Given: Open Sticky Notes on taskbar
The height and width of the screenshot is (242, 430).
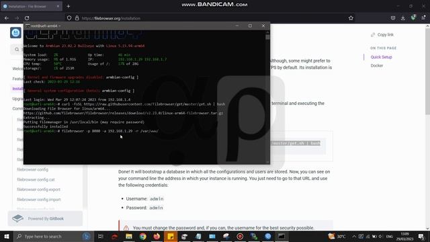Looking at the screenshot, I should [x=171, y=236].
